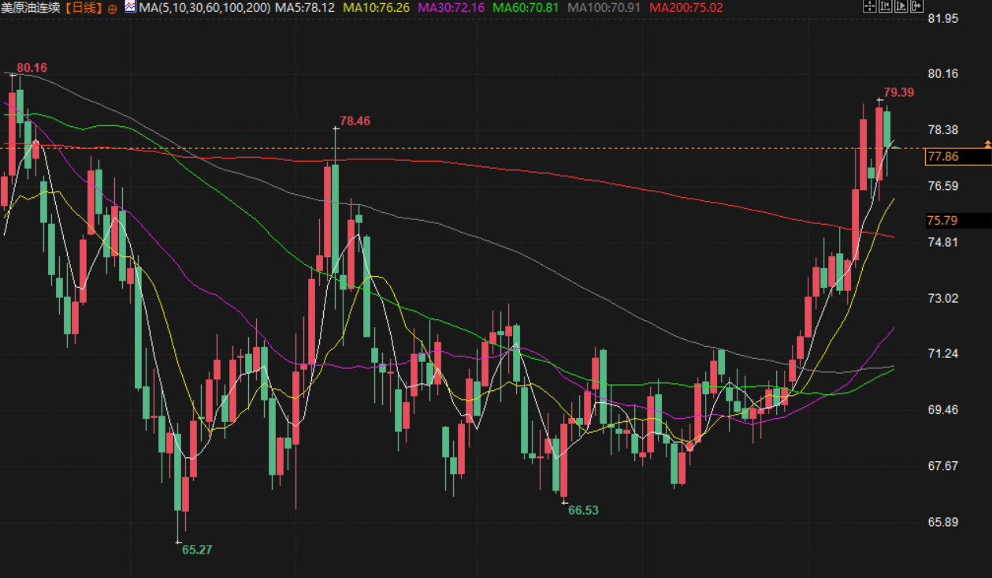992x578 pixels.
Task: Click the 81.95 axis price label
Action: tap(943, 18)
